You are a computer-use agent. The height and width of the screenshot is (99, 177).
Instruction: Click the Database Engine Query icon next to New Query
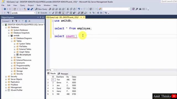tap(50, 9)
